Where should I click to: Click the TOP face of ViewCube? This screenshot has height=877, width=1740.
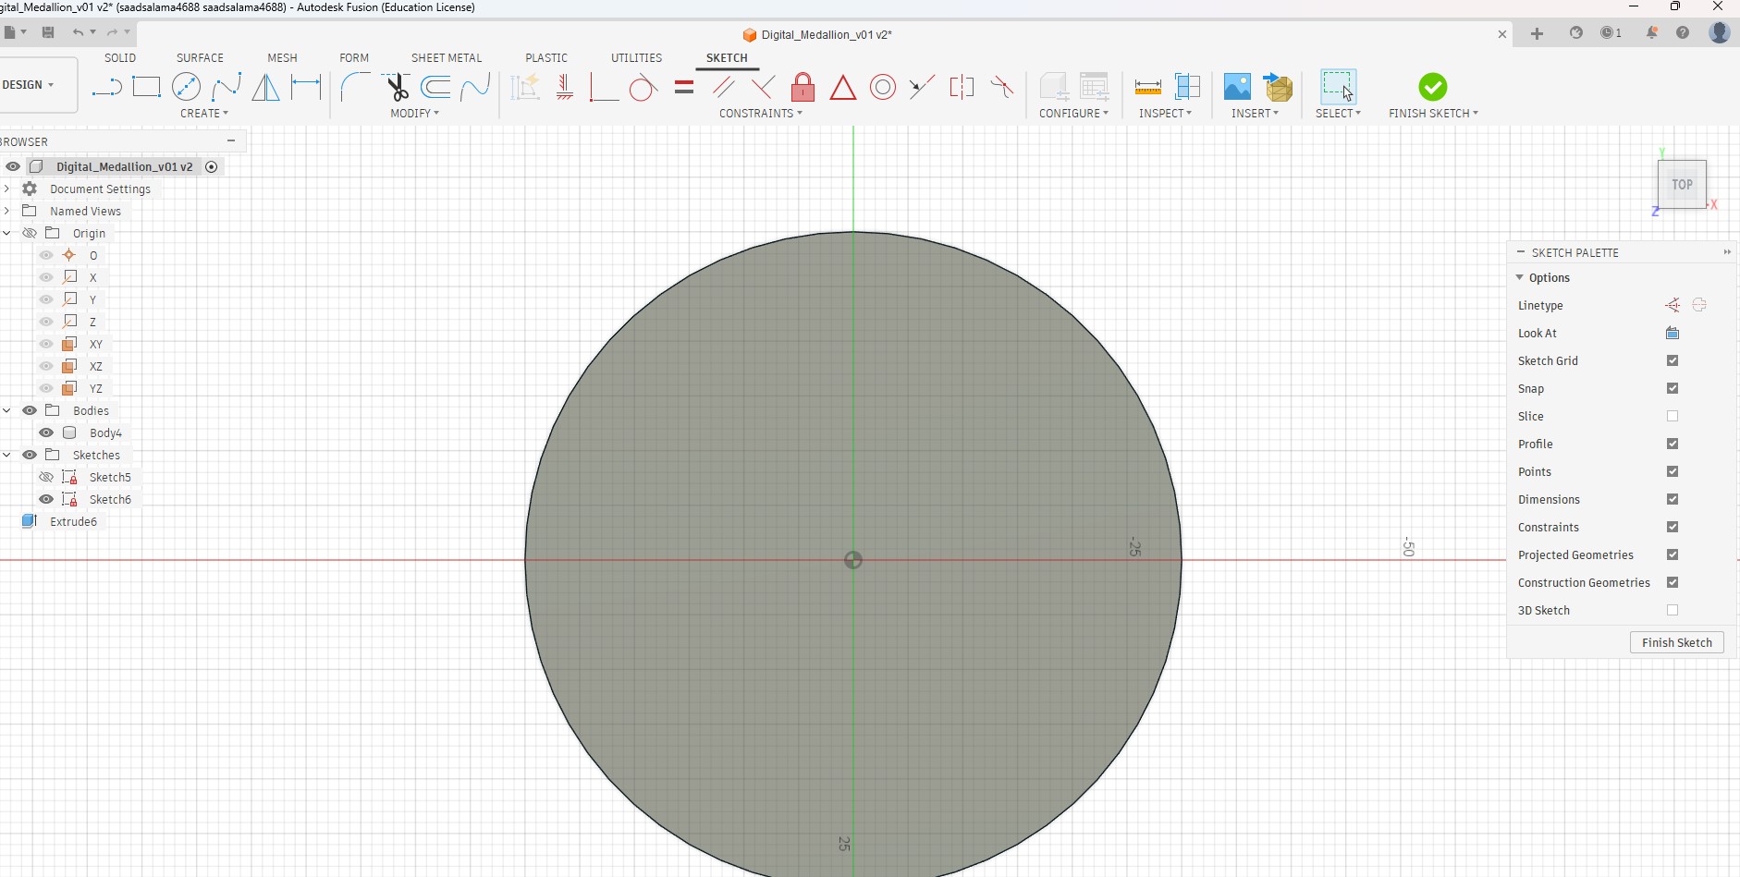click(1682, 185)
